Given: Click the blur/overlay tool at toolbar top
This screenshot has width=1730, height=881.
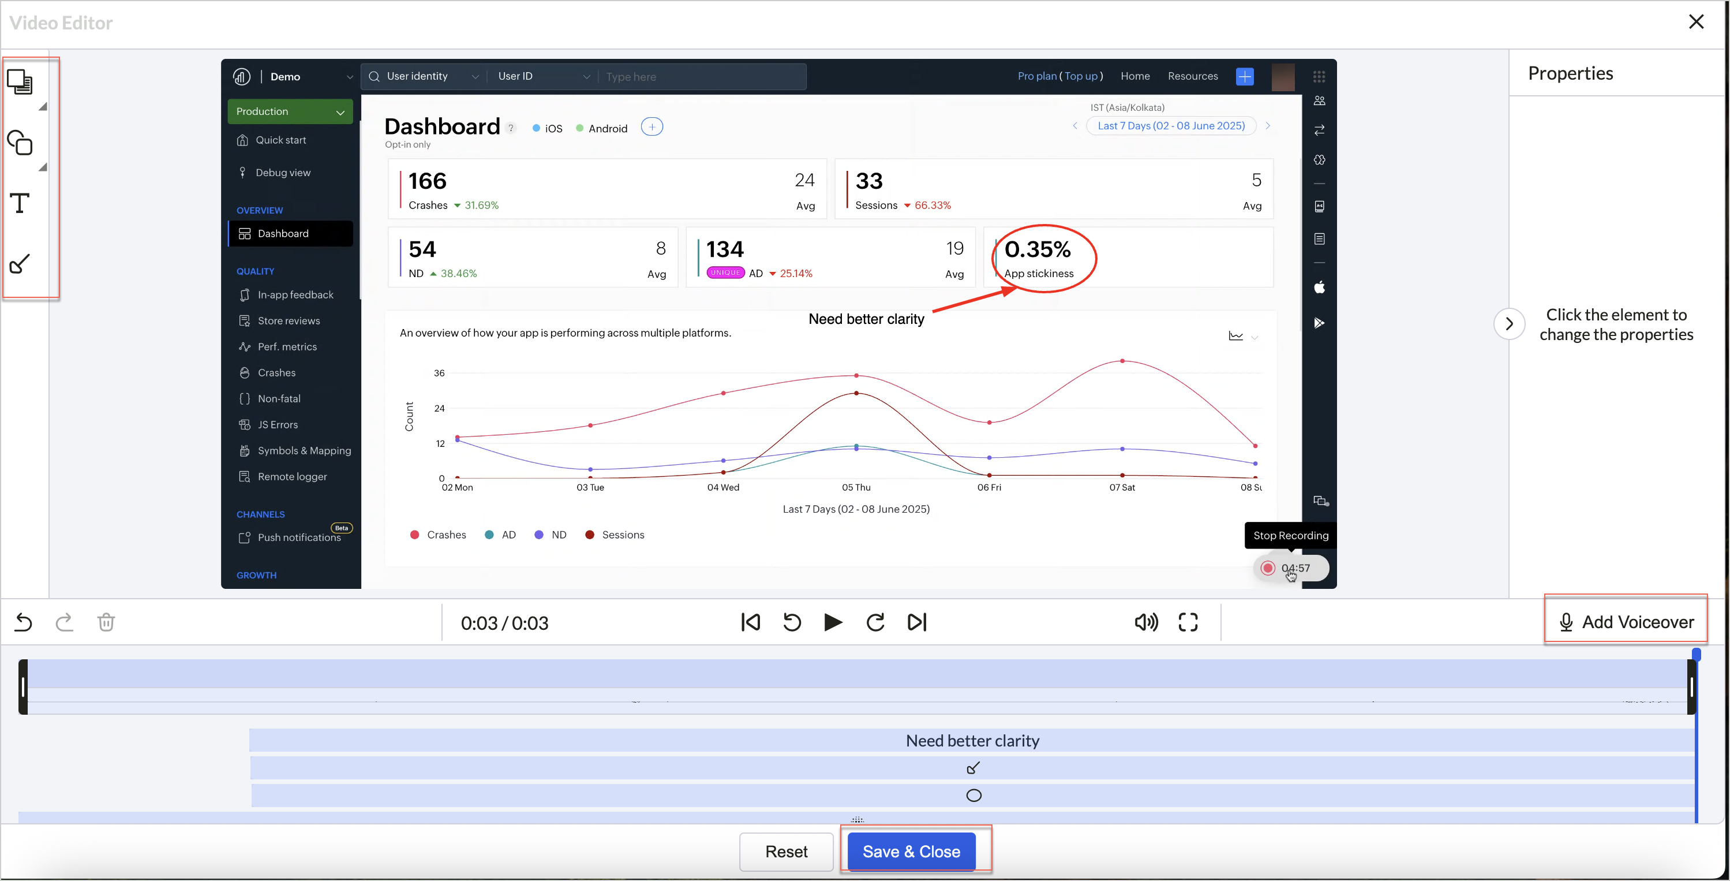Looking at the screenshot, I should (20, 81).
